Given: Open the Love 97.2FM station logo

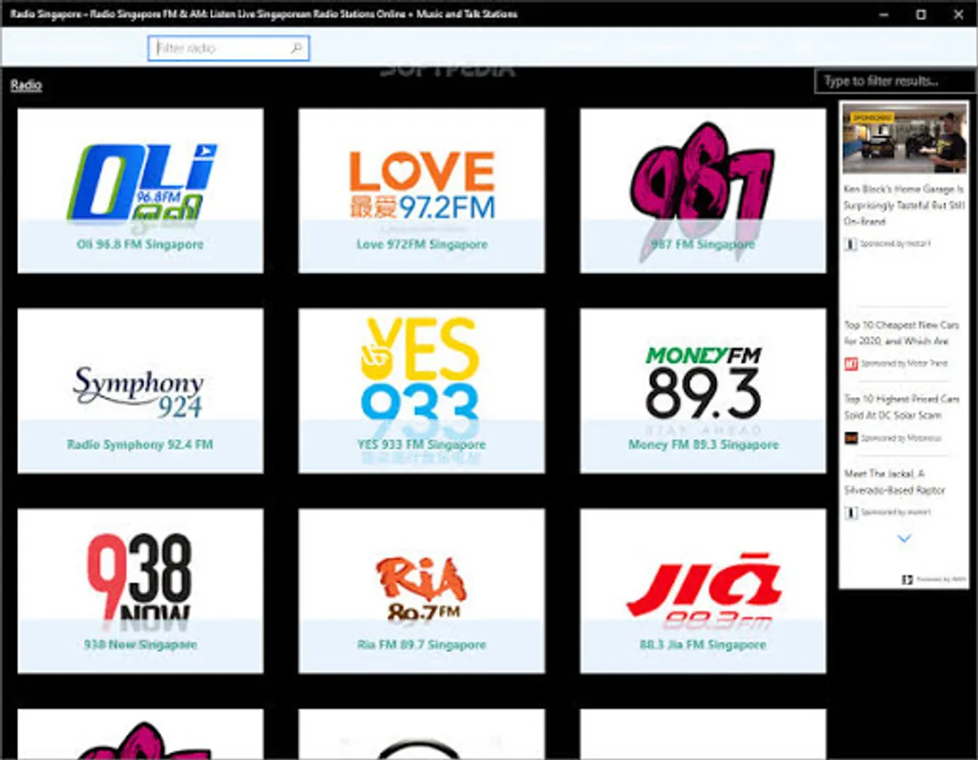Looking at the screenshot, I should click(x=422, y=185).
